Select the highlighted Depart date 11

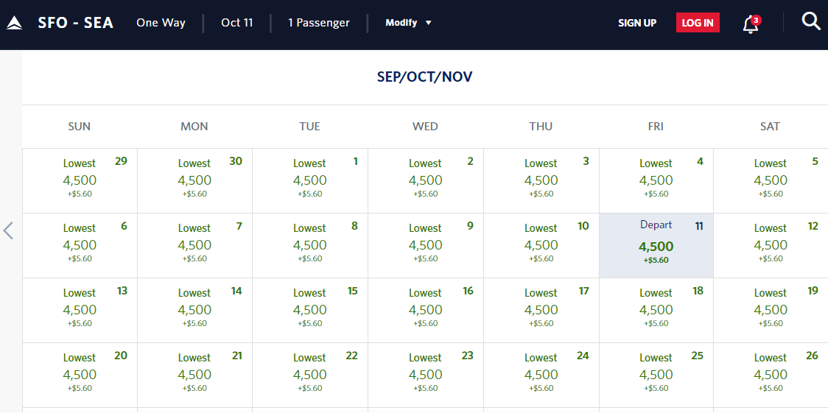(656, 245)
